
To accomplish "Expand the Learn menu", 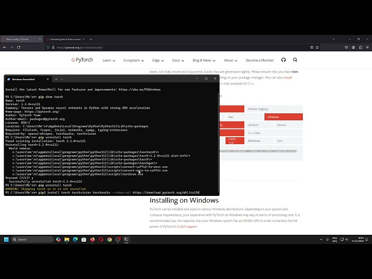I will [109, 60].
